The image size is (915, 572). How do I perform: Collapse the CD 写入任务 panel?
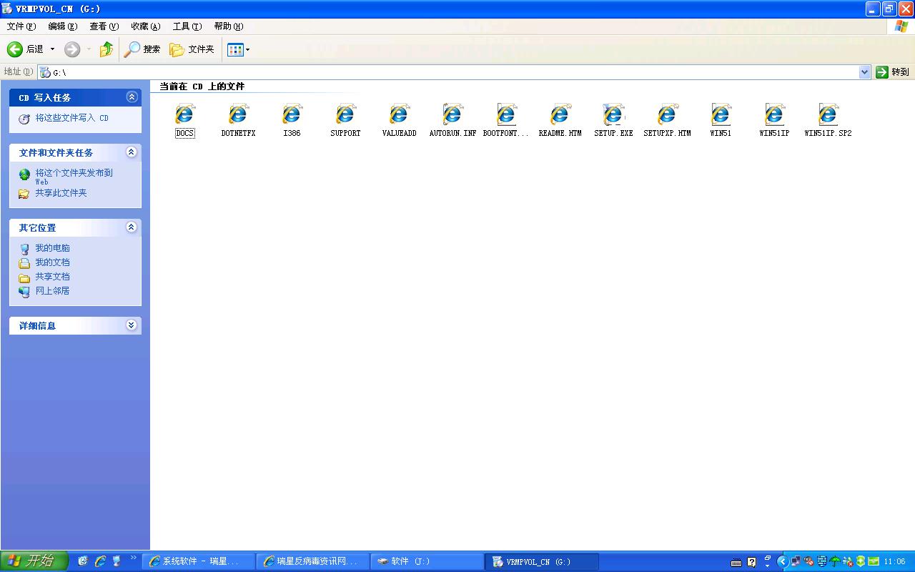point(132,97)
